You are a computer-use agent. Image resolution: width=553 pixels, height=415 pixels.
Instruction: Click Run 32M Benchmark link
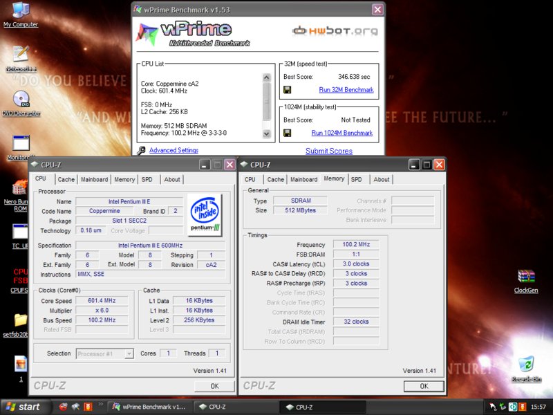coord(346,90)
